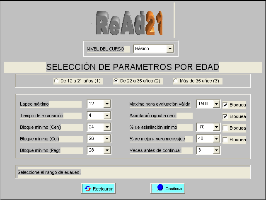Click the 'NIVEL DEL CURSO' label
The width and height of the screenshot is (266, 200).
pos(105,49)
